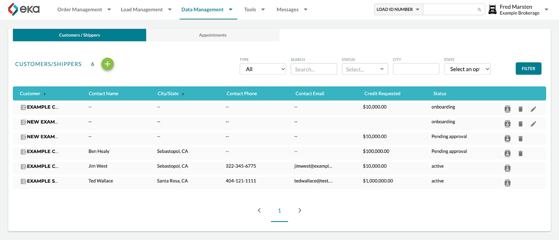Go to previous page arrow
The width and height of the screenshot is (559, 240).
click(259, 210)
